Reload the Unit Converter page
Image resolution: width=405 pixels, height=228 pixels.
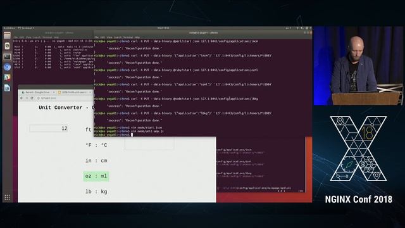pos(32,98)
